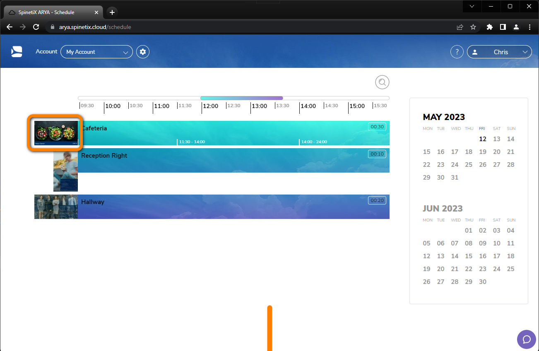Viewport: 539px width, 351px height.
Task: Click the user avatar icon beside Chris
Action: (474, 52)
